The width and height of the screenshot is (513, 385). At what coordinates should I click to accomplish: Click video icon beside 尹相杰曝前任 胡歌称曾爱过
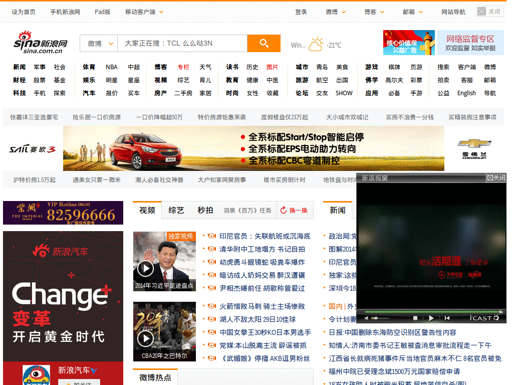point(212,288)
